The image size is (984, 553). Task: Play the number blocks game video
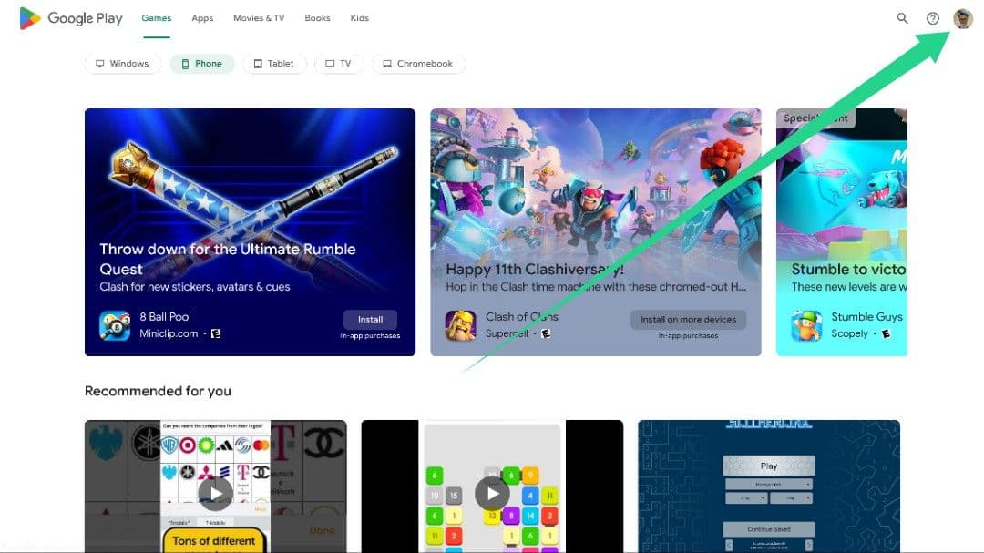492,494
